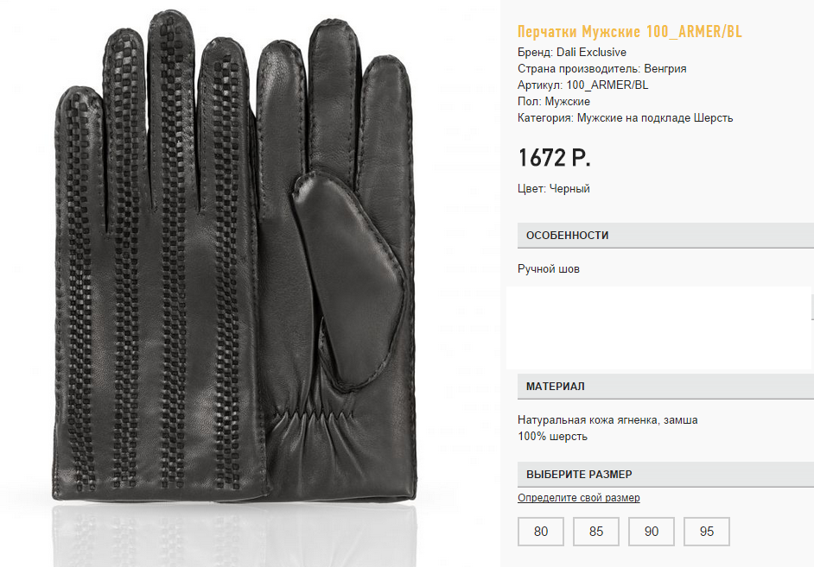
Task: Click the Dali Exclusive brand line
Action: (x=571, y=53)
